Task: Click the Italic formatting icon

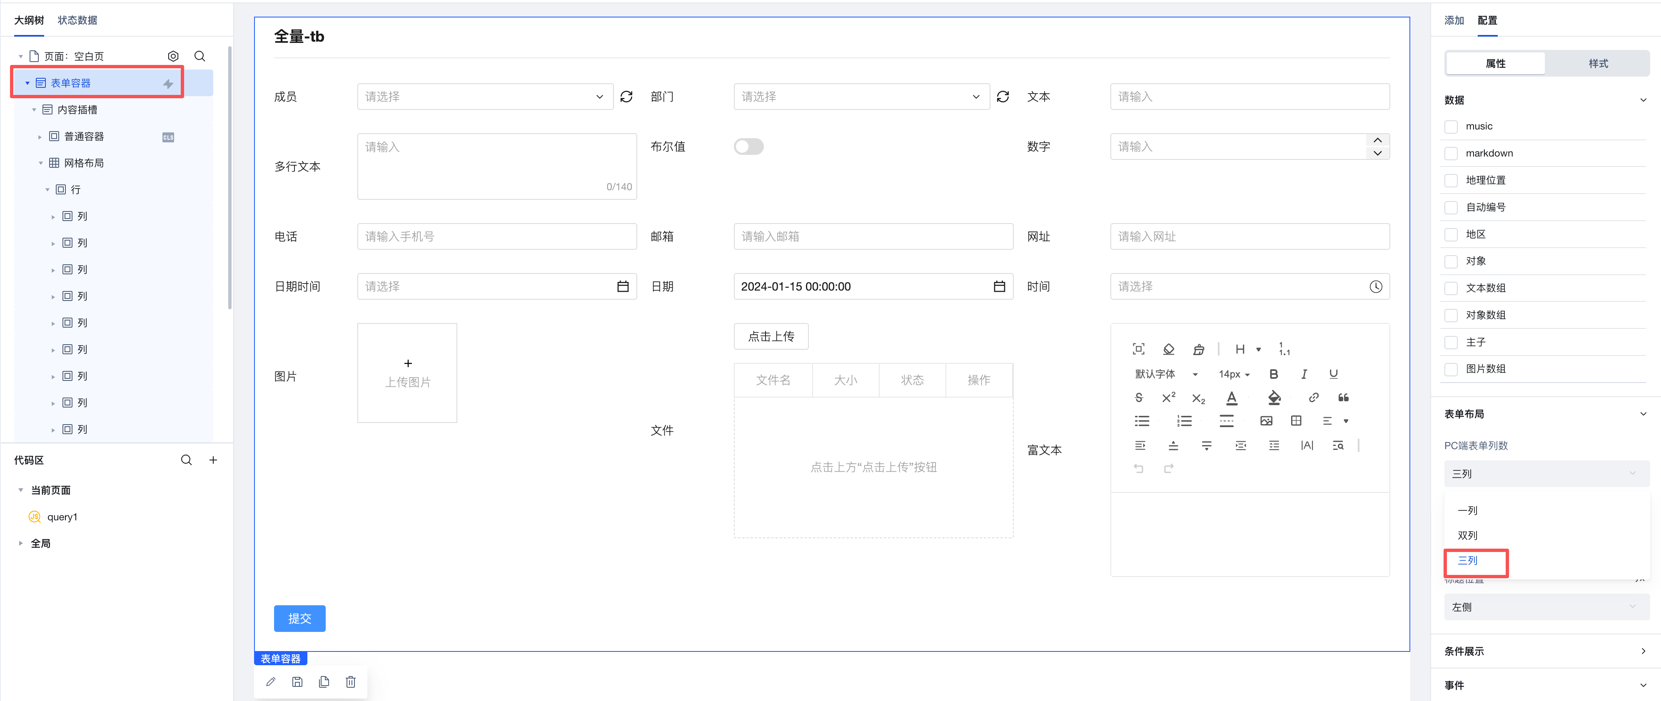Action: pos(1304,374)
